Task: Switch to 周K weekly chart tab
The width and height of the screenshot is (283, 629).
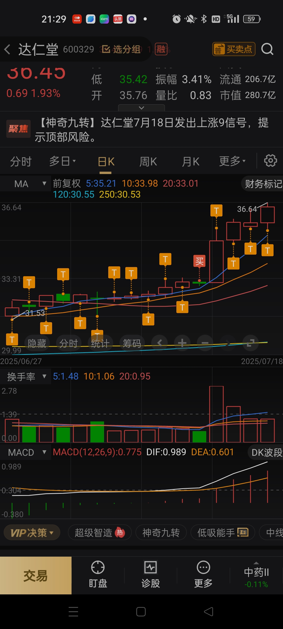Action: 148,162
